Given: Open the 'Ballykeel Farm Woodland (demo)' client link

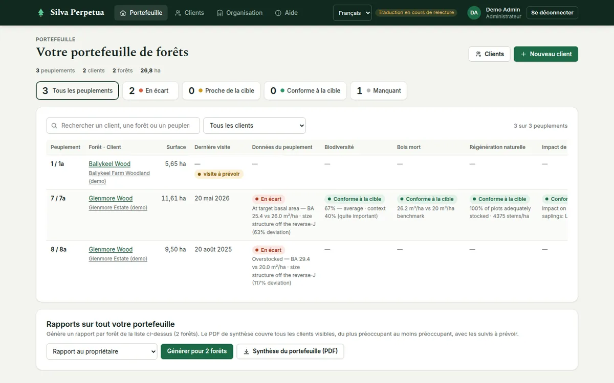Looking at the screenshot, I should point(119,177).
